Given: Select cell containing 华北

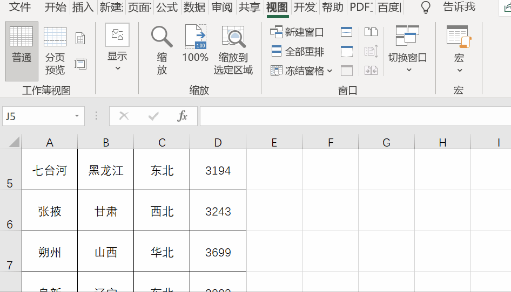Looking at the screenshot, I should [x=162, y=252].
